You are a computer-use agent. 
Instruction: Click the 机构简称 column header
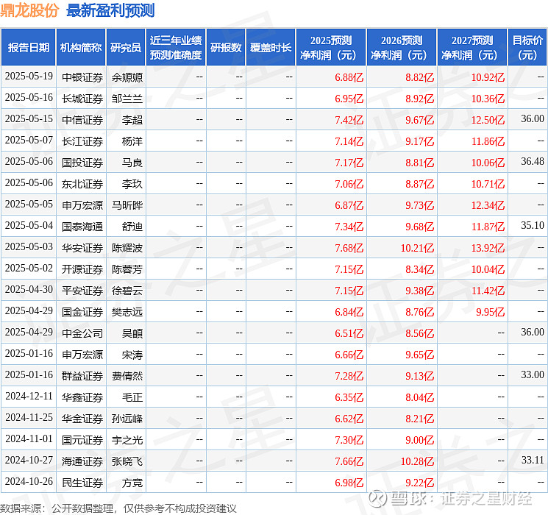click(x=81, y=47)
